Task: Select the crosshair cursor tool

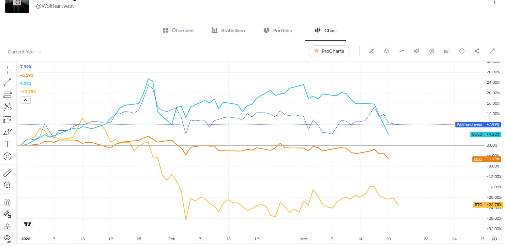Action: 7,70
